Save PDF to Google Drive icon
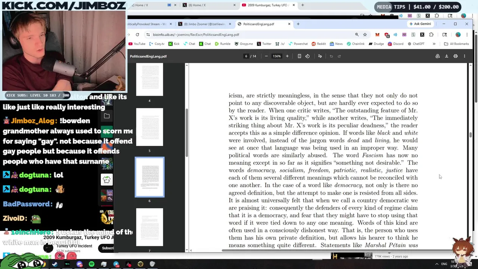The height and width of the screenshot is (269, 478). 438,56
